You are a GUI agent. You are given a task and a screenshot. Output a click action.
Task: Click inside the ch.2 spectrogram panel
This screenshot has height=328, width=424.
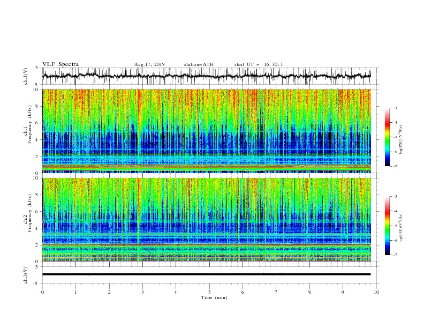click(x=206, y=220)
